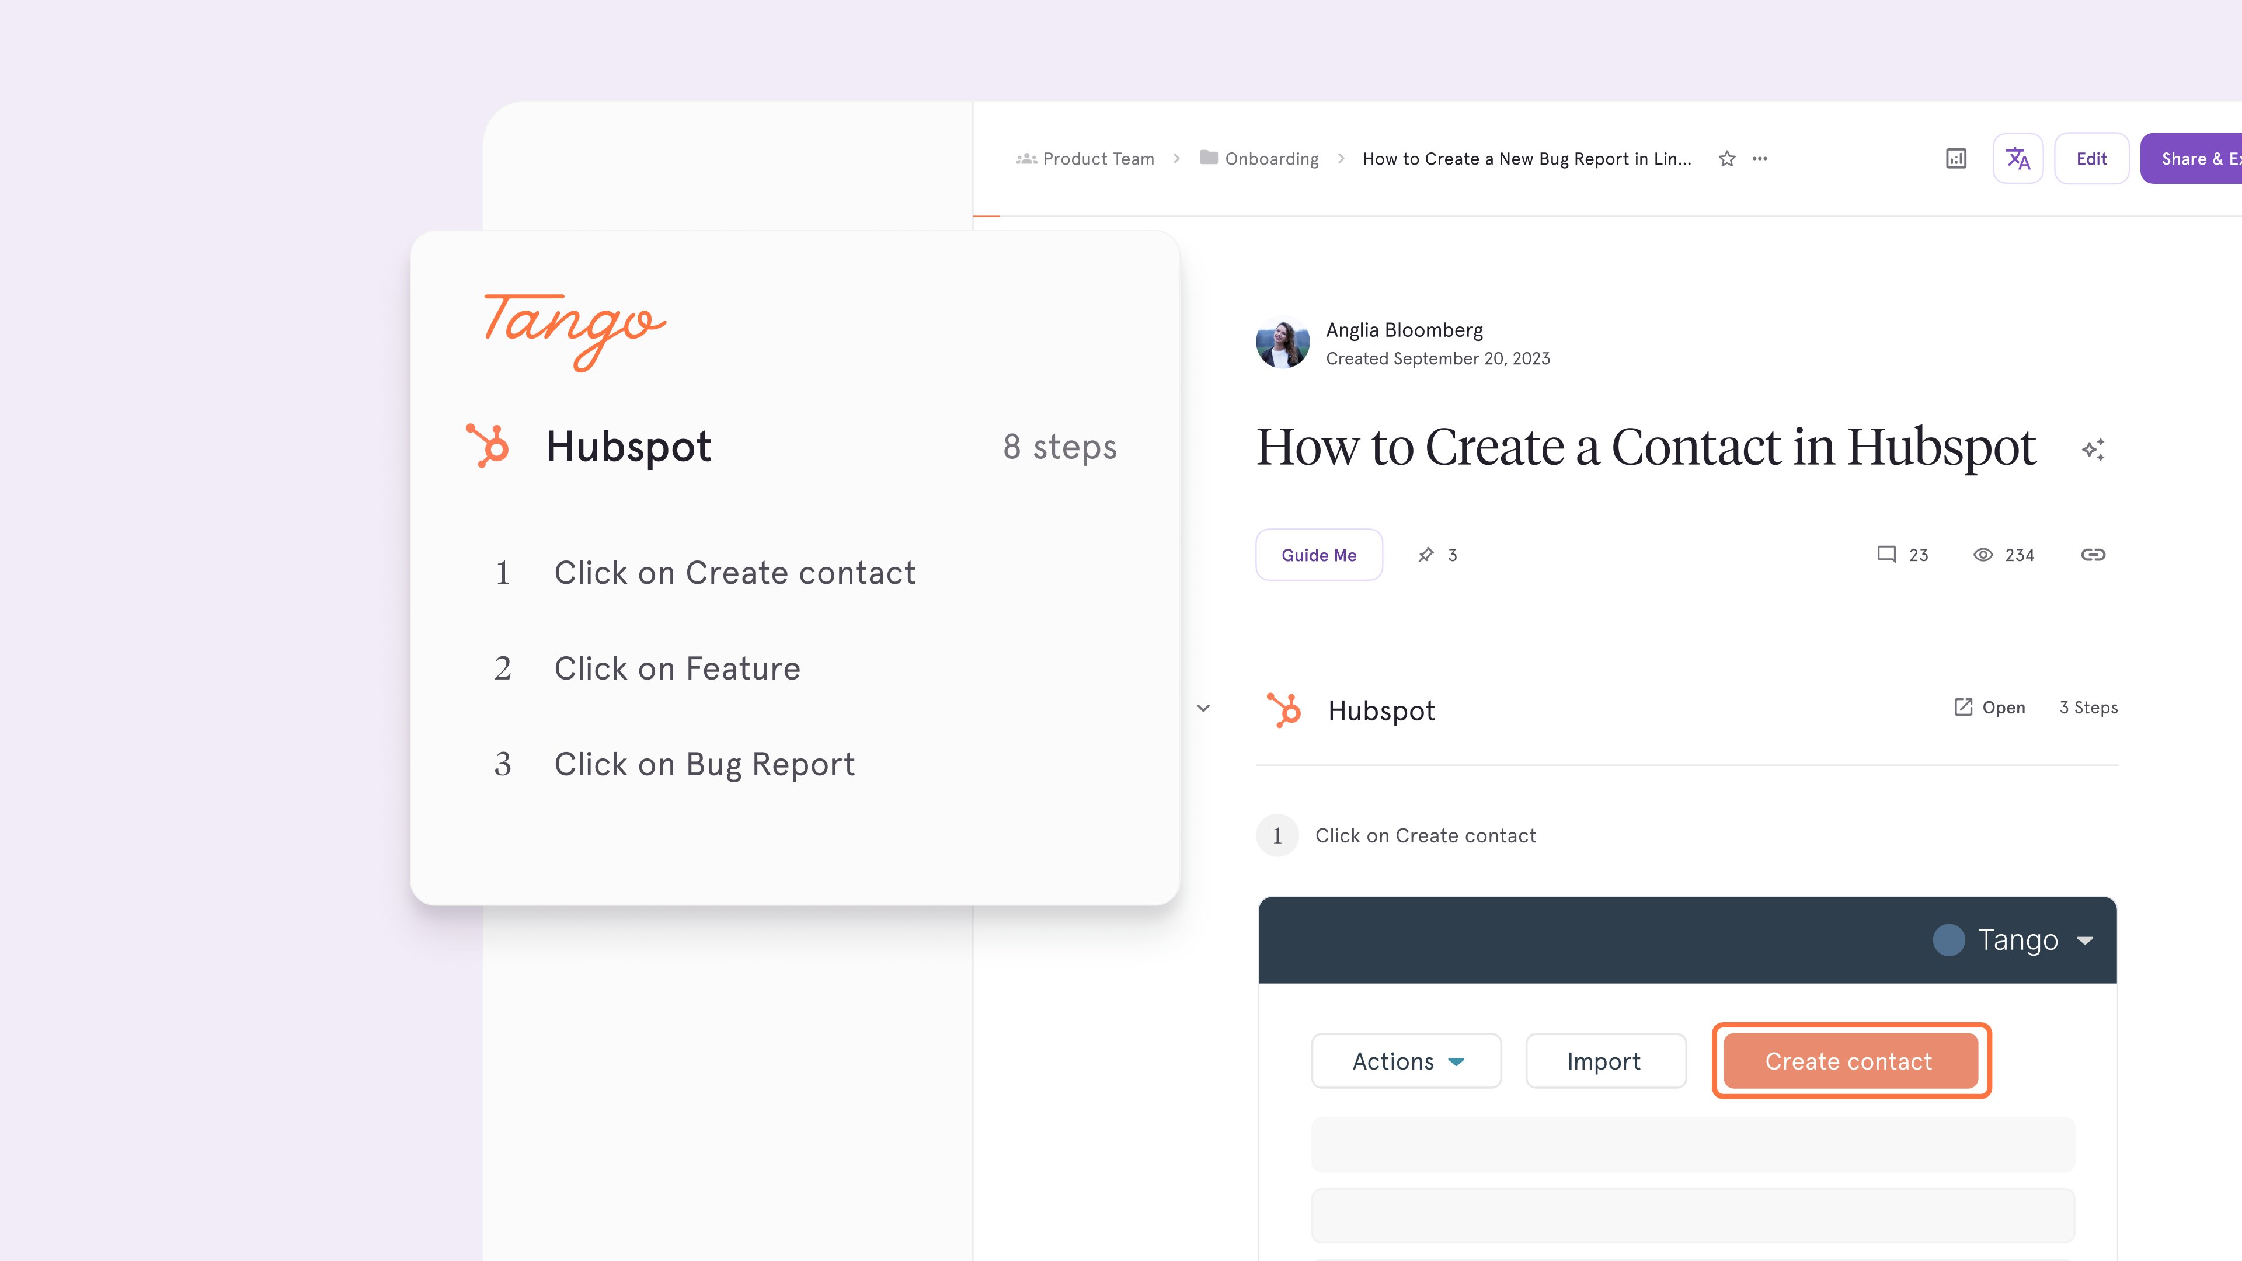Image resolution: width=2242 pixels, height=1261 pixels.
Task: Click Anglia Bloomberg's avatar photo
Action: 1282,343
